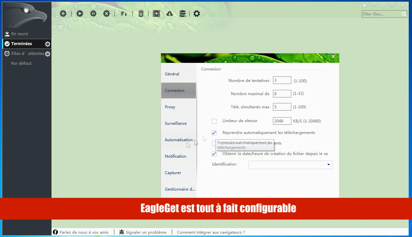
Task: Open the sort order icon in toolbar
Action: (x=124, y=14)
